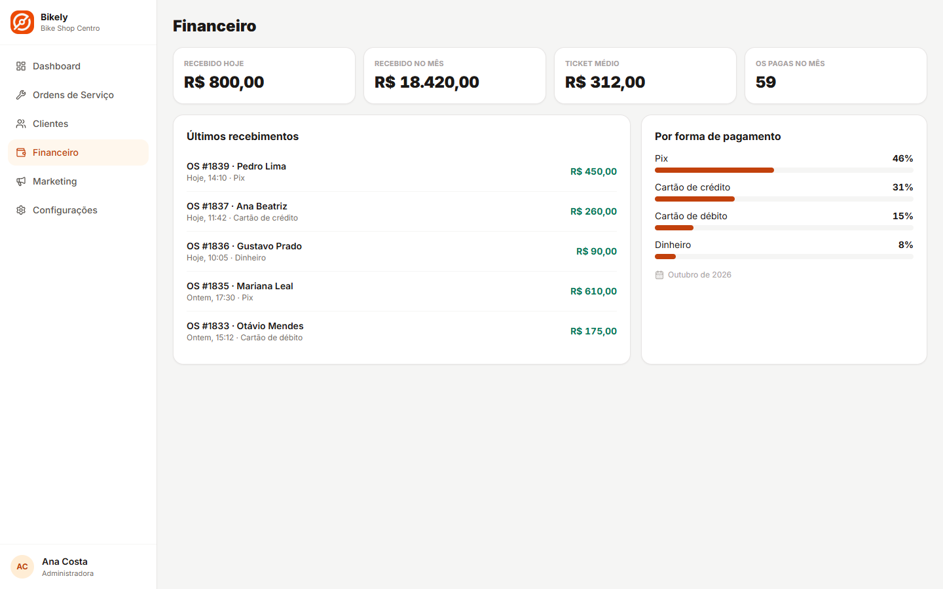Click the Cartão de crédito progress bar

pyautogui.click(x=784, y=199)
